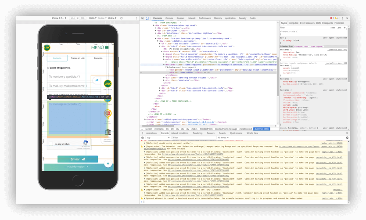Toggle the device toolbar icon
The width and height of the screenshot is (366, 220).
tap(147, 18)
